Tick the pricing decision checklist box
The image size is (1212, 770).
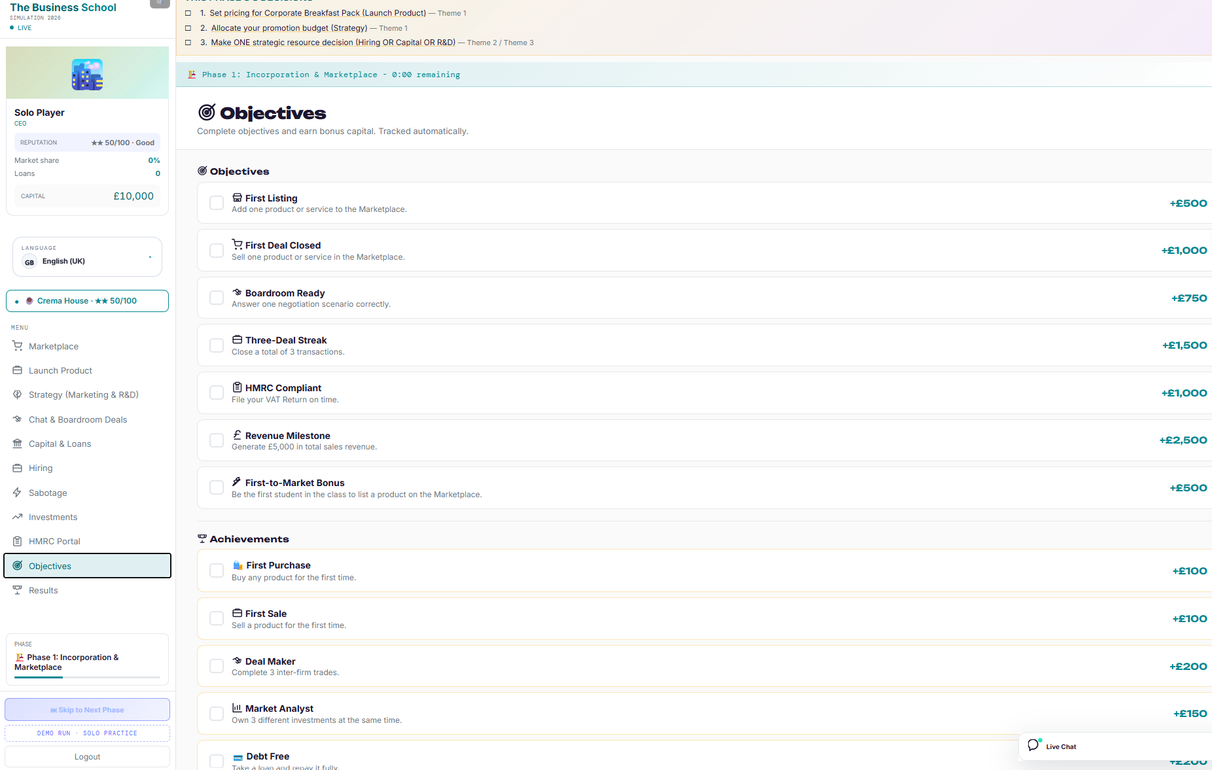coord(188,13)
